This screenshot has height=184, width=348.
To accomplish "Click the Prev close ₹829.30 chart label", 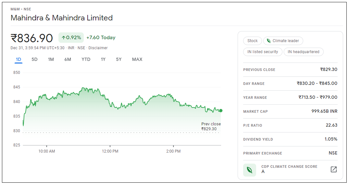I will [211, 126].
